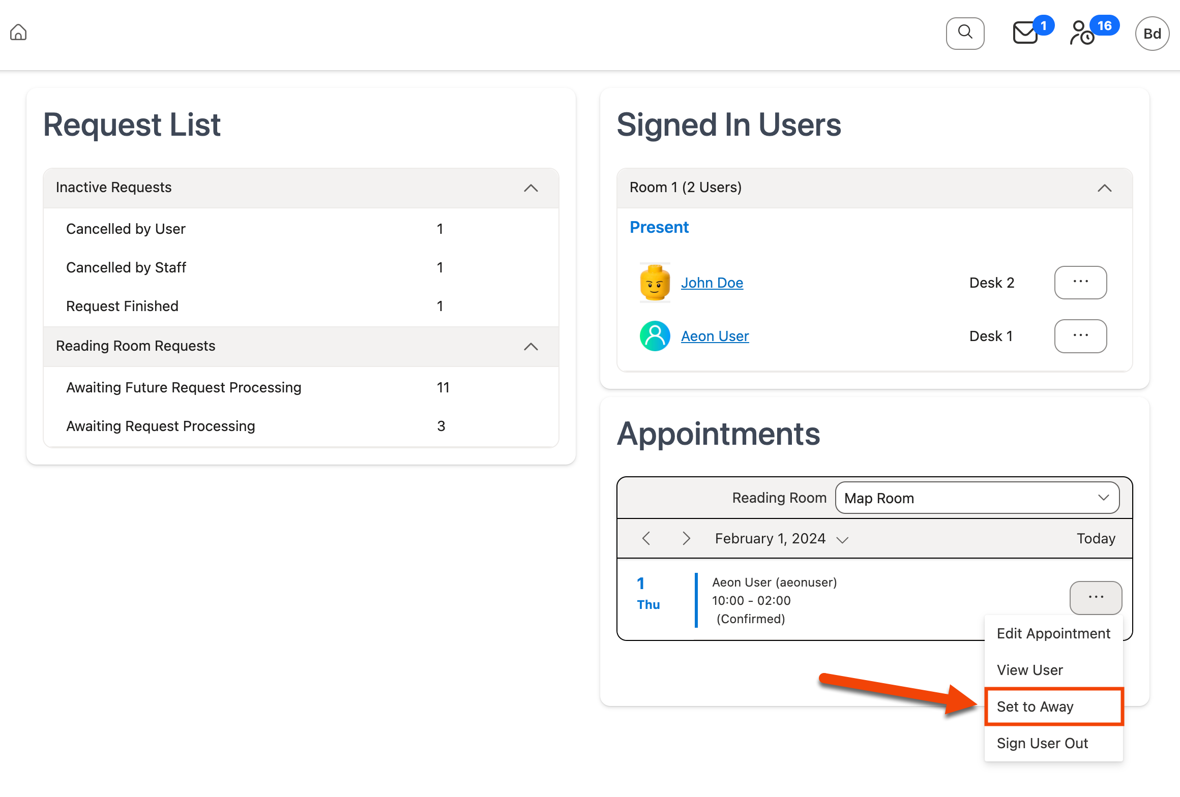This screenshot has height=797, width=1180.
Task: Click John Doe's Lego avatar
Action: pos(655,283)
